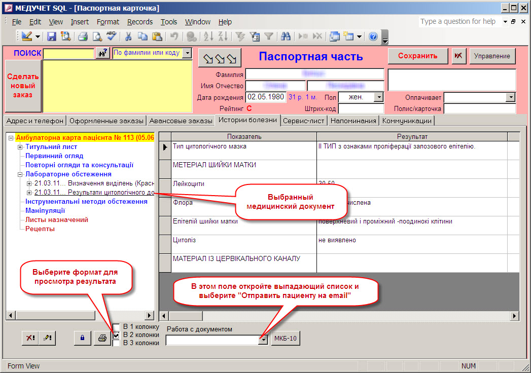Open the 'Напоминания' tab
531x373 pixels.
[353, 121]
